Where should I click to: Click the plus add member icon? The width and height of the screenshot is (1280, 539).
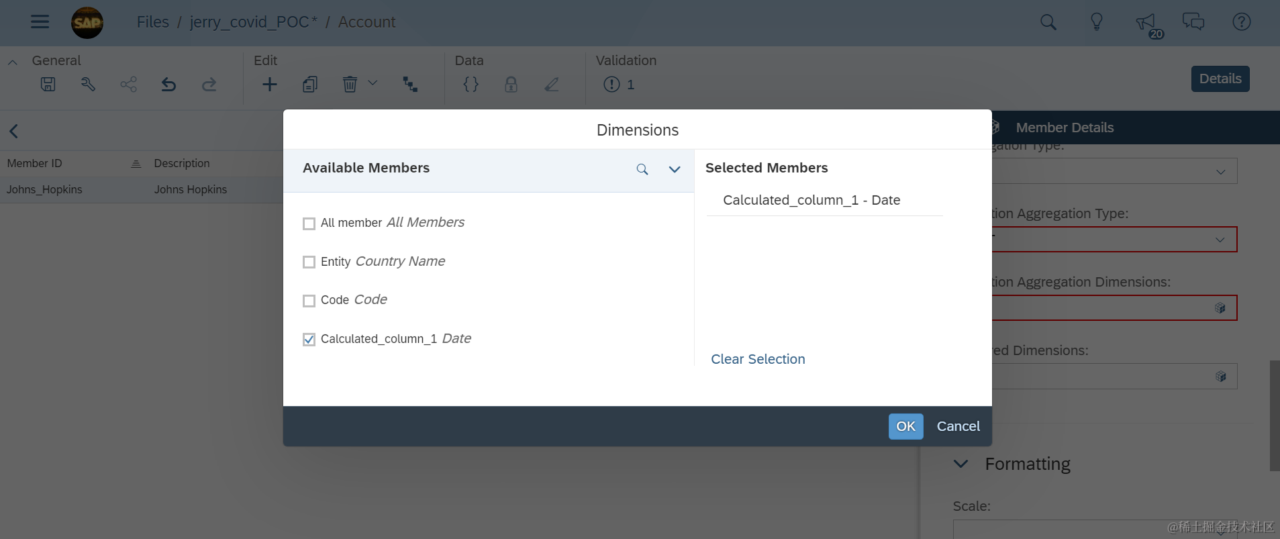click(269, 85)
